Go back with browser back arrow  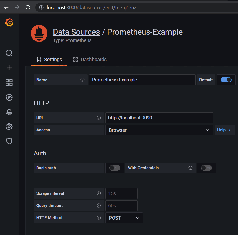pyautogui.click(x=6, y=7)
